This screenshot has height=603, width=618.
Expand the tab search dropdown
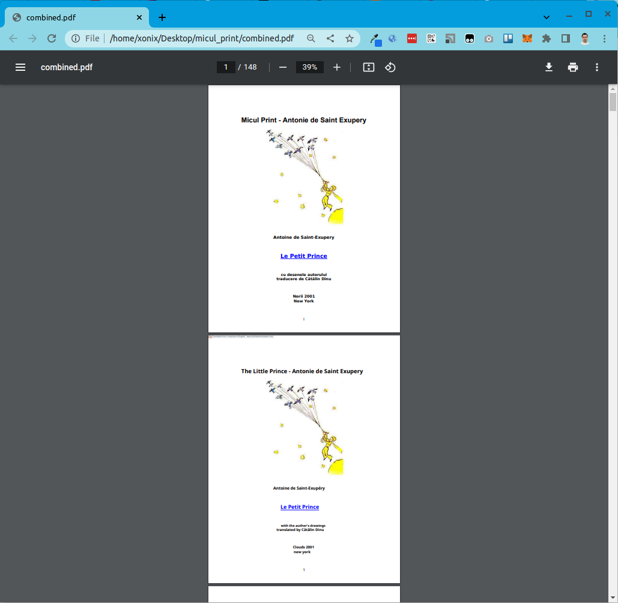point(547,17)
